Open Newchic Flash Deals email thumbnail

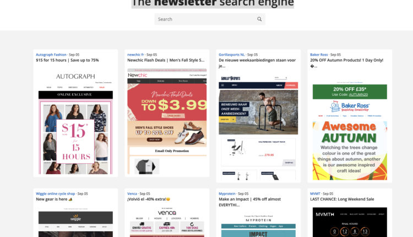pyautogui.click(x=167, y=121)
